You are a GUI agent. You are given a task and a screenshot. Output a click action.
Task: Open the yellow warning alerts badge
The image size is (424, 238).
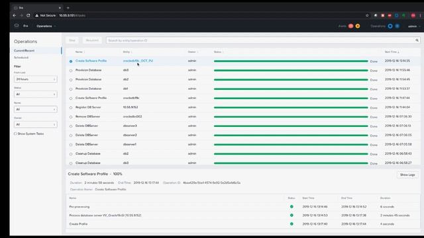(x=358, y=26)
